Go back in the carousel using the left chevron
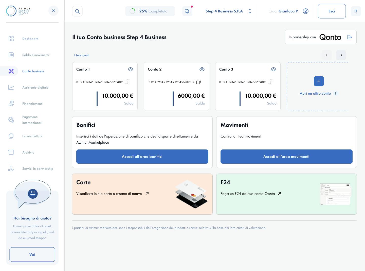This screenshot has width=365, height=271. (327, 55)
